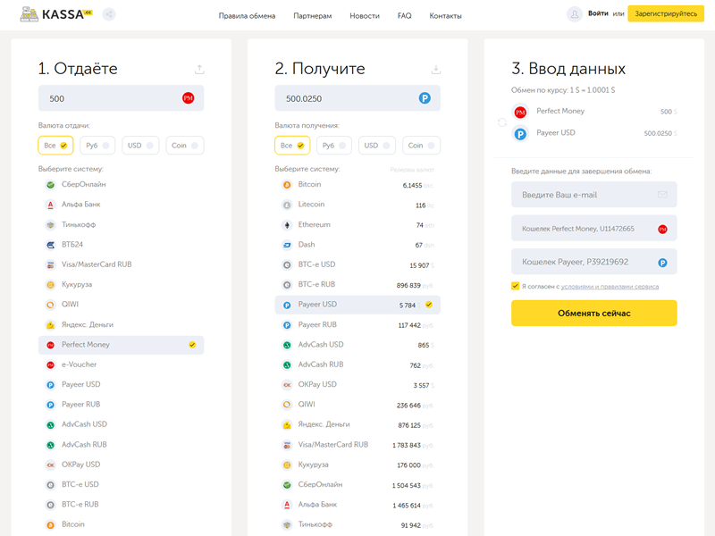Click the download icon in the Получите header
This screenshot has height=536, width=715.
point(436,70)
